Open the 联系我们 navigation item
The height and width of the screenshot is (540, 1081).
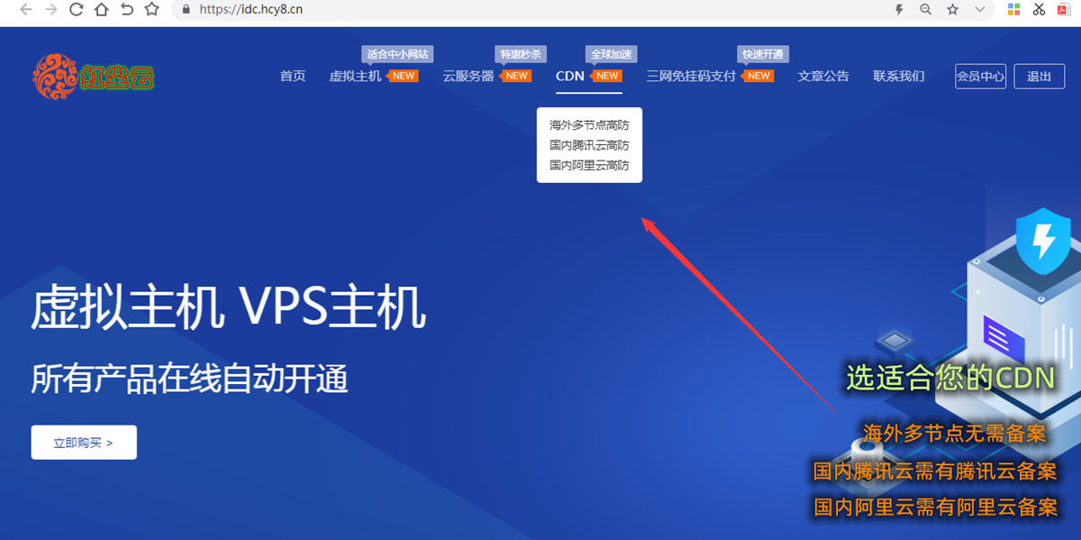[899, 76]
